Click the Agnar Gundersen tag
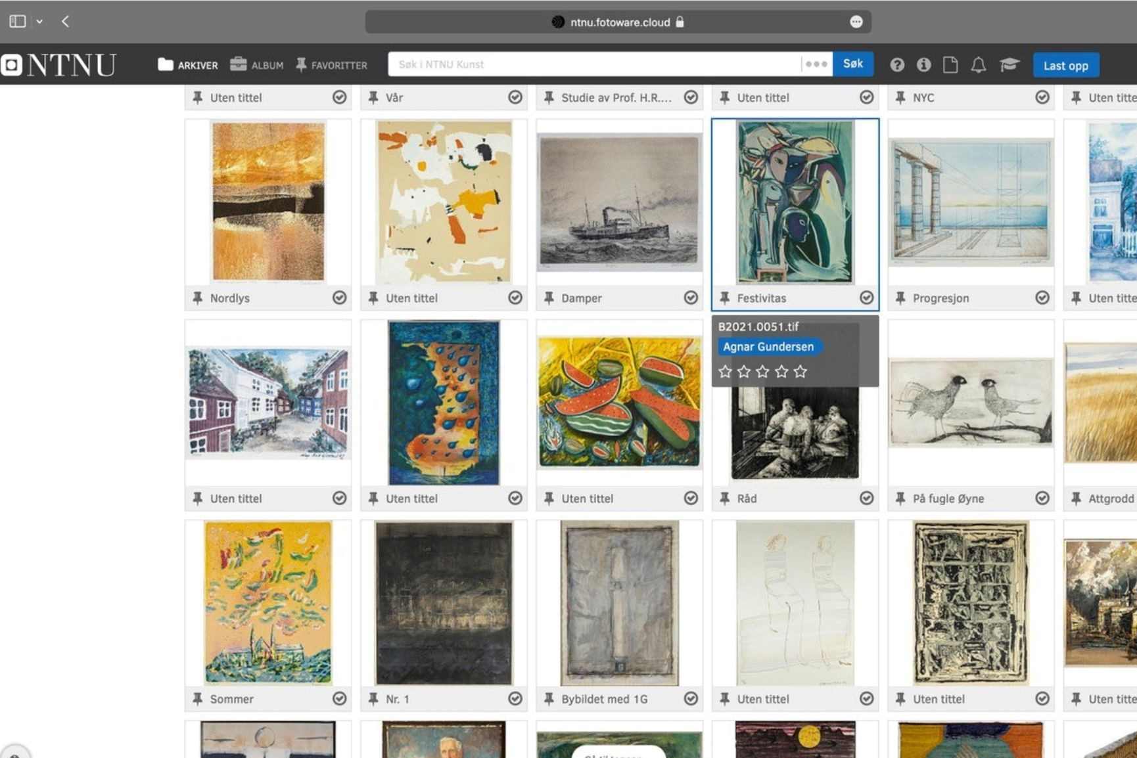1137x758 pixels. tap(768, 346)
